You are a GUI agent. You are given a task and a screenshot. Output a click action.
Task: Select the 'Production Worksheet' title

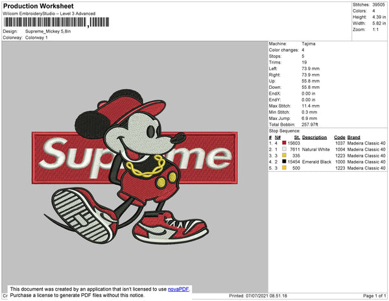[38, 6]
